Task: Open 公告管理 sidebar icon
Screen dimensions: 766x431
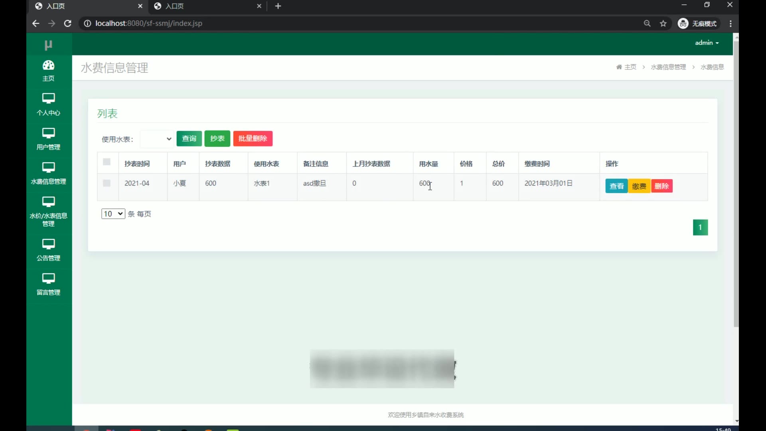Action: click(x=48, y=244)
